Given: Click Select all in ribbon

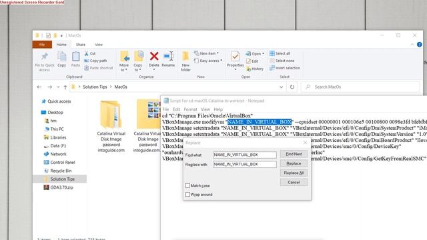Looking at the screenshot, I should pos(280,53).
